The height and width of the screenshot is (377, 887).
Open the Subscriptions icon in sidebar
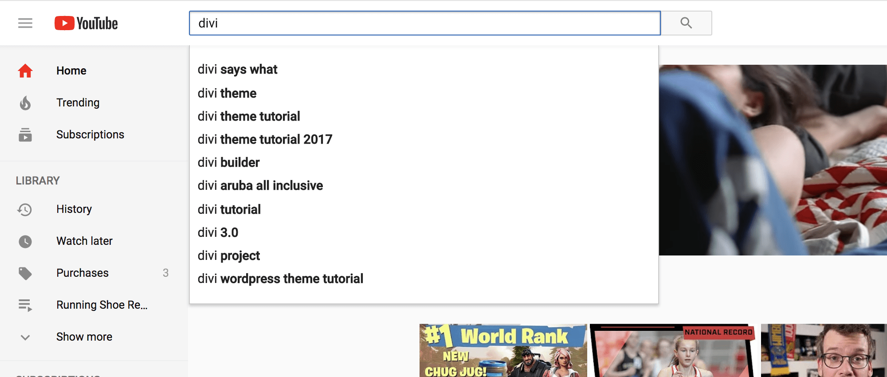click(x=25, y=135)
